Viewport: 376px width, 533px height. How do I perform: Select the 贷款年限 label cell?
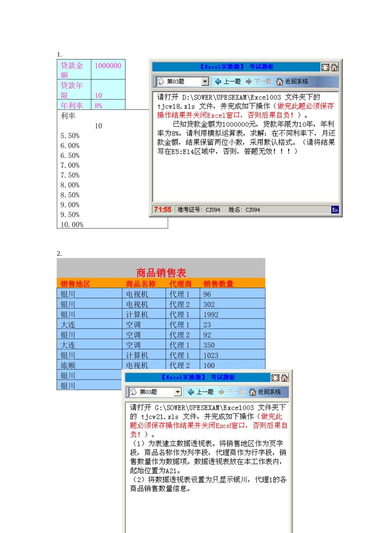coord(74,89)
